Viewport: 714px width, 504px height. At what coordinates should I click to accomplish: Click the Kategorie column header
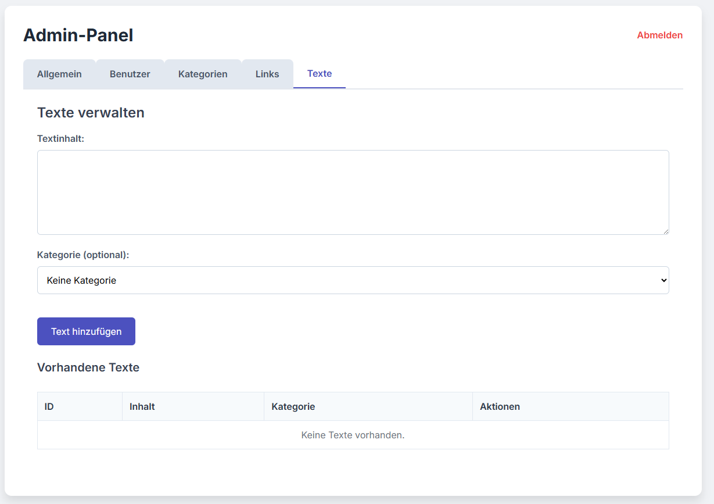293,406
